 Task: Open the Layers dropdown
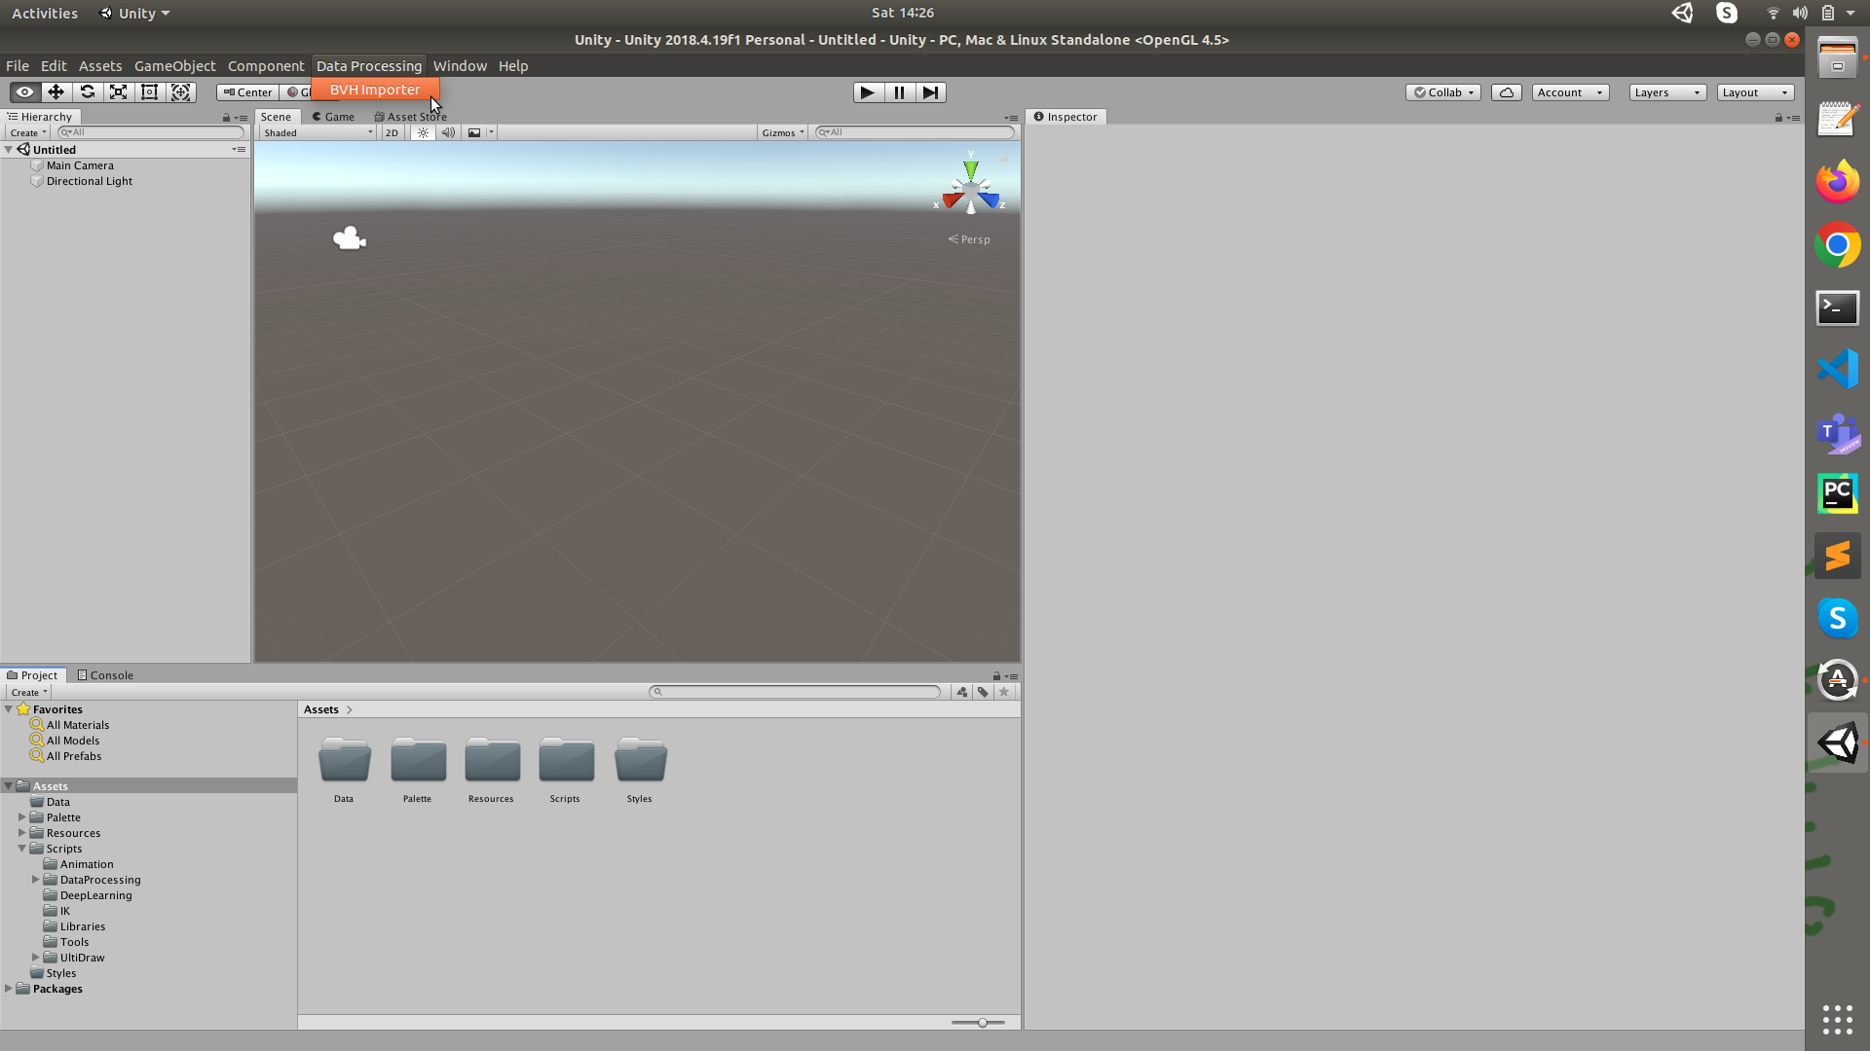click(1666, 92)
